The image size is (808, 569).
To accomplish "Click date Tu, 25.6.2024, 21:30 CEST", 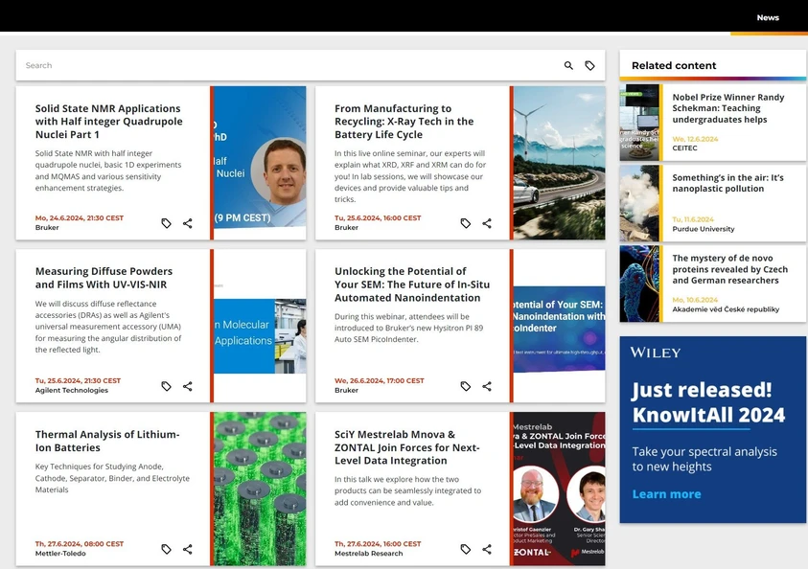I will (x=78, y=380).
